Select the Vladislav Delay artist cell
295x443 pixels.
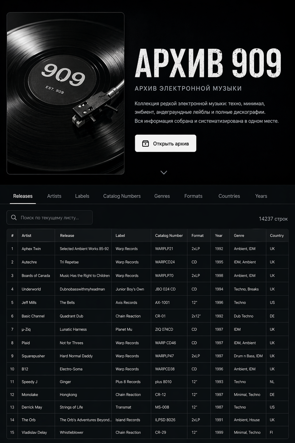(34, 432)
